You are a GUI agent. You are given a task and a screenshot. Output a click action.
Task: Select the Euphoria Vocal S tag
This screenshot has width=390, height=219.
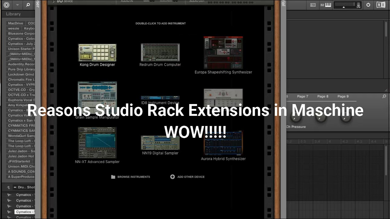21,100
